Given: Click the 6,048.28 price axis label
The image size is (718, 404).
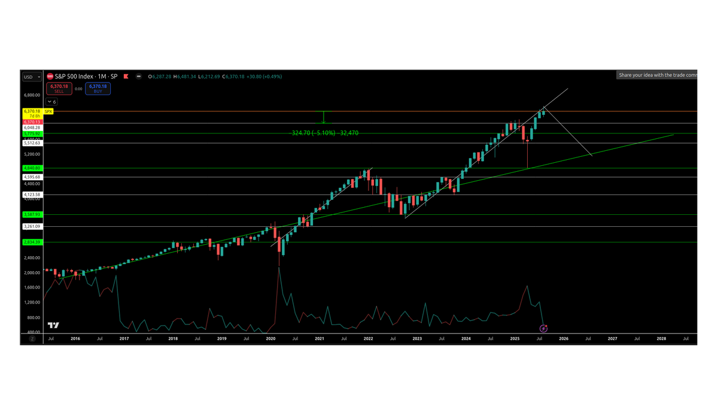Looking at the screenshot, I should click(32, 127).
